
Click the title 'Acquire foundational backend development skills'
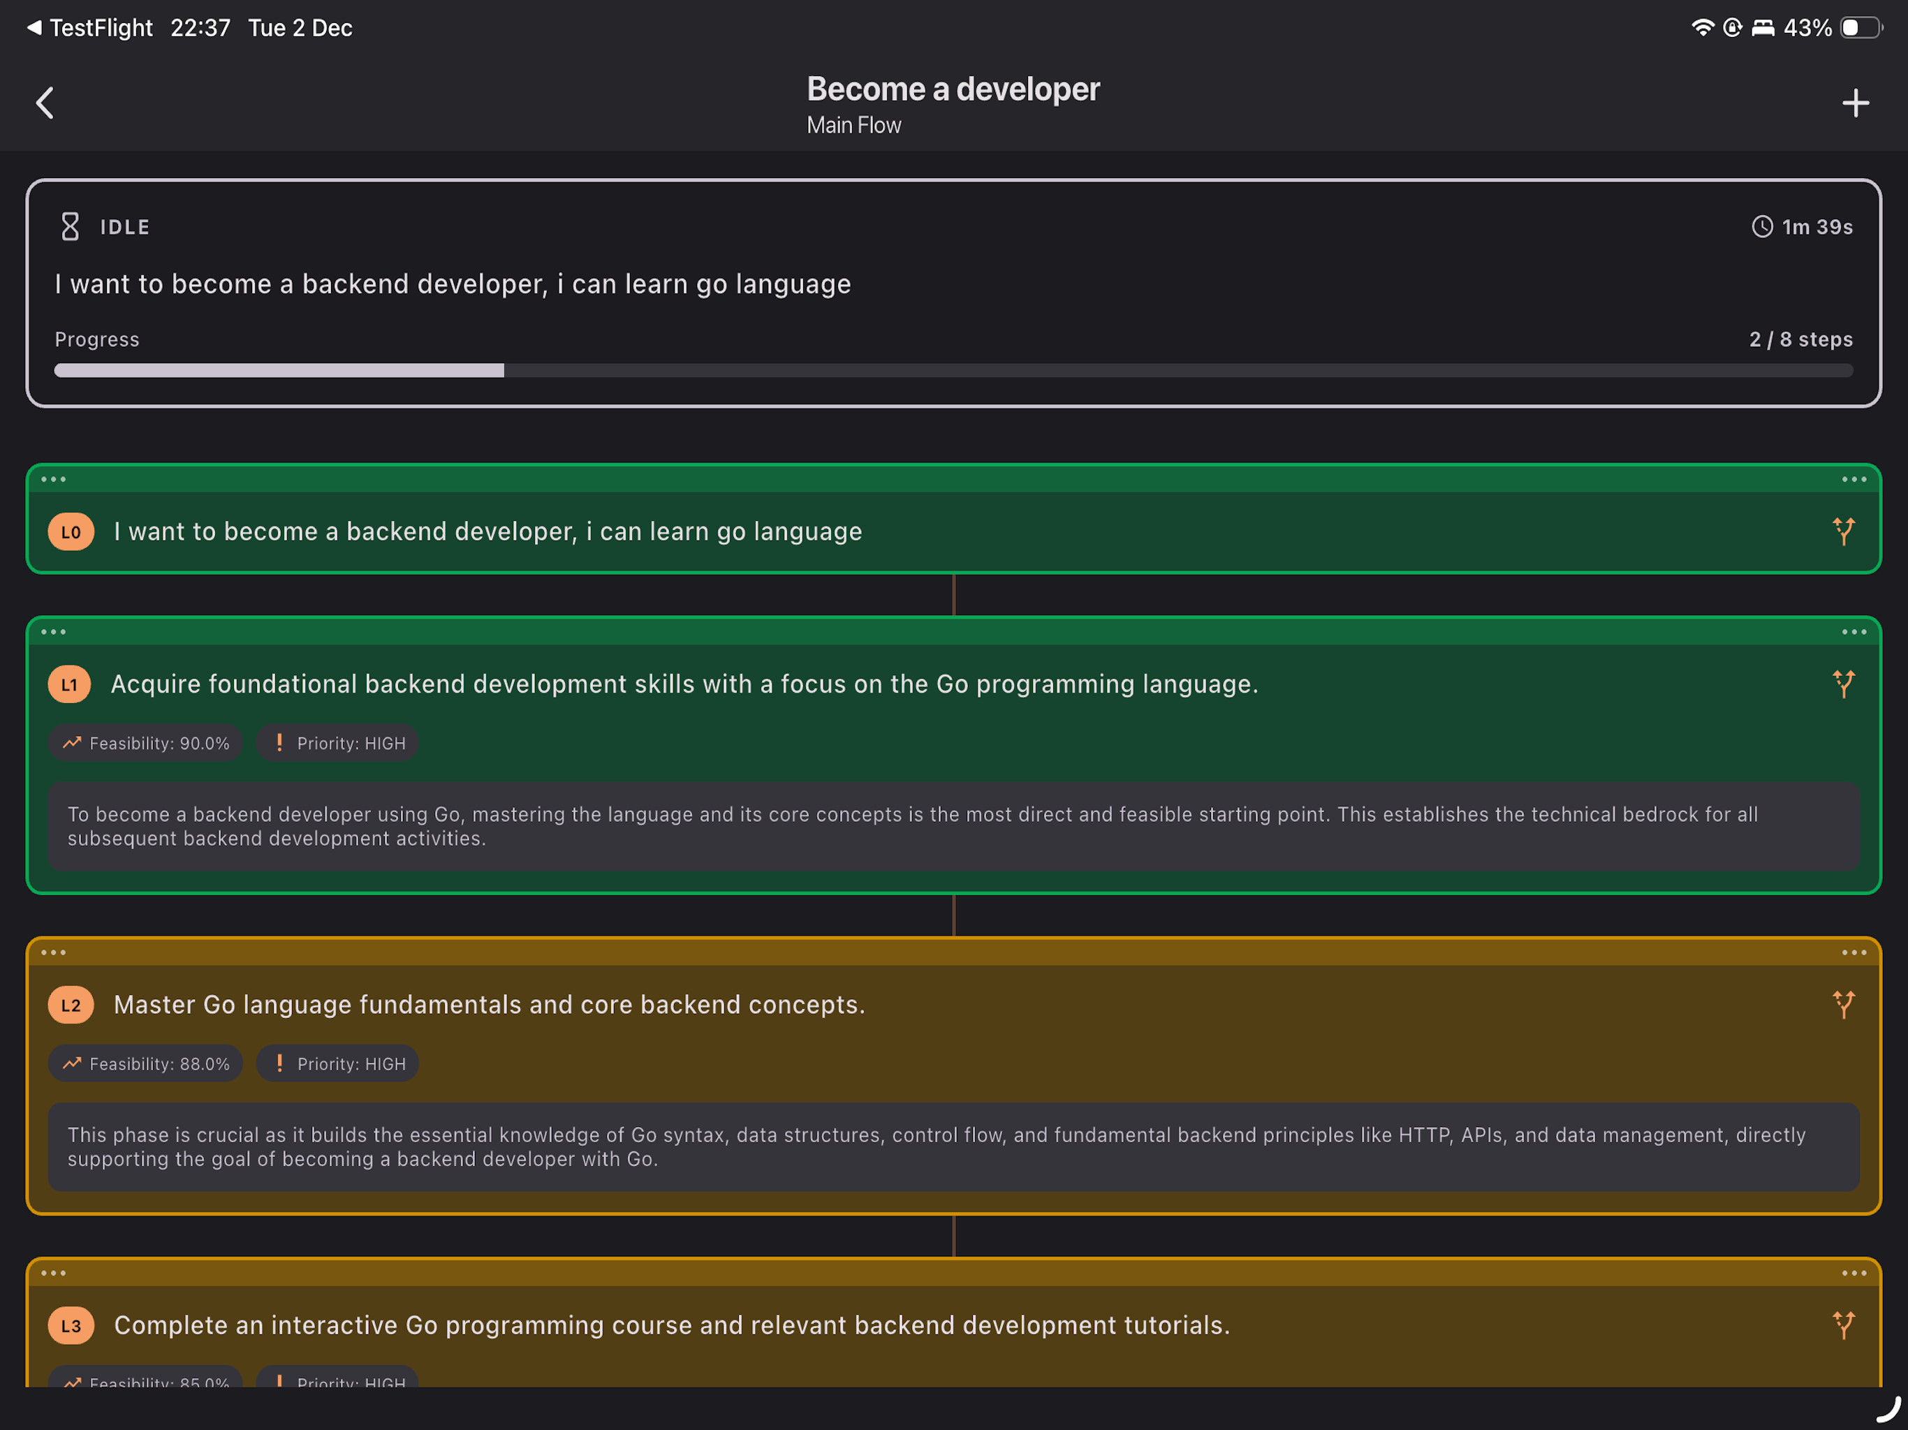(685, 684)
